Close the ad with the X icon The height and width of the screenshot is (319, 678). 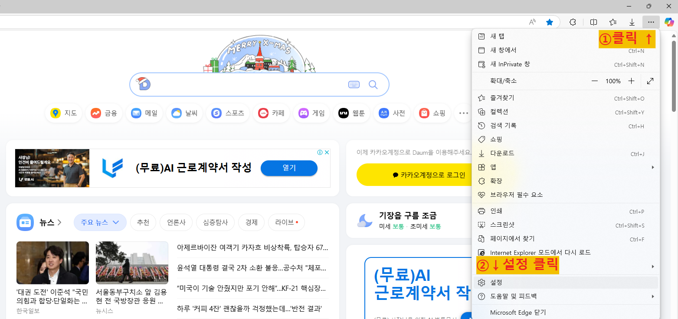pyautogui.click(x=327, y=152)
